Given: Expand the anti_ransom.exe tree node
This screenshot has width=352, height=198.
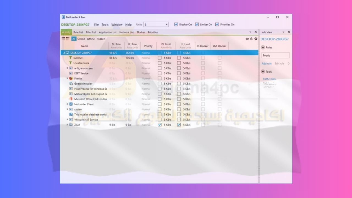Looking at the screenshot, I should [x=67, y=68].
